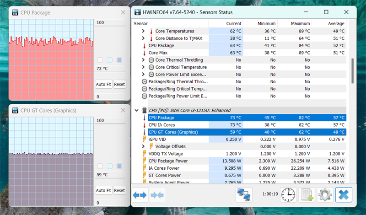This screenshot has height=215, width=366.
Task: Close the CPU GT Cores graph window
Action: click(122, 110)
